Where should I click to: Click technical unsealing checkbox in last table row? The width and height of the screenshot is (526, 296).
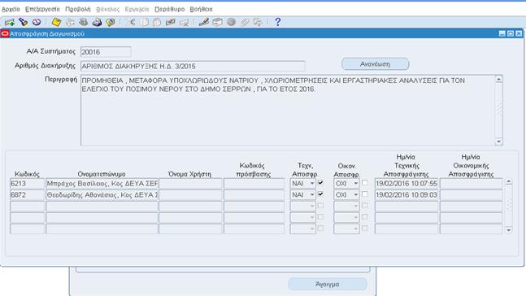[x=320, y=229]
